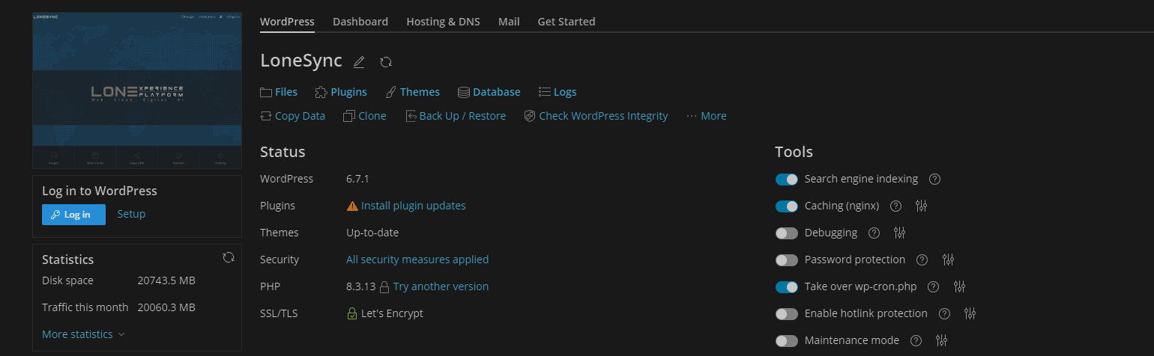Open Debugging settings sliders icon

point(900,233)
